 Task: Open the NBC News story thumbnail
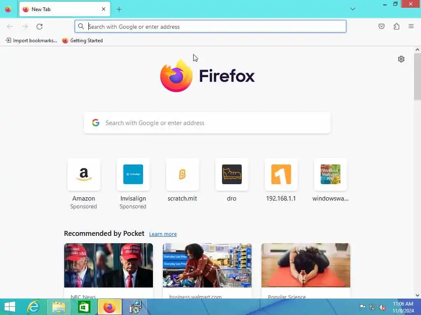[x=109, y=265]
